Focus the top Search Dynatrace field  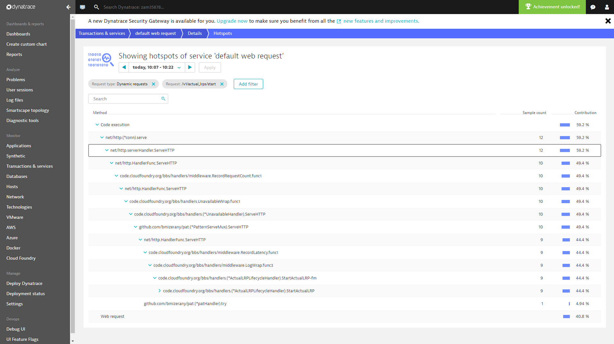(x=134, y=7)
